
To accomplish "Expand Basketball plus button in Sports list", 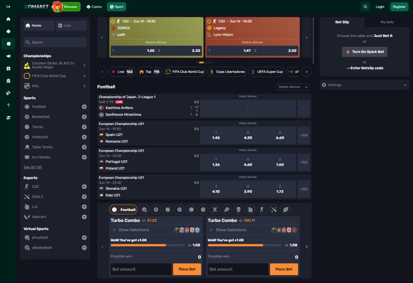I will click(x=84, y=117).
